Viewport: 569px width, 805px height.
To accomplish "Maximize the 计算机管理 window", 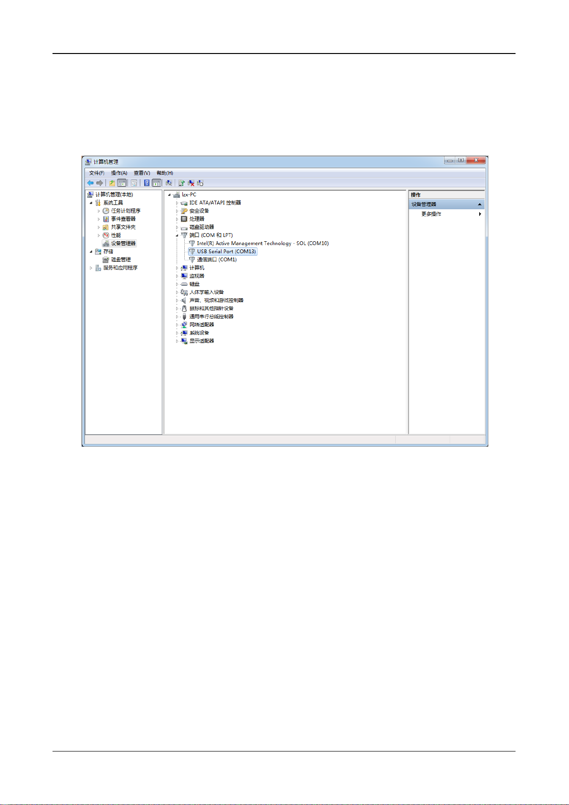I will point(461,161).
